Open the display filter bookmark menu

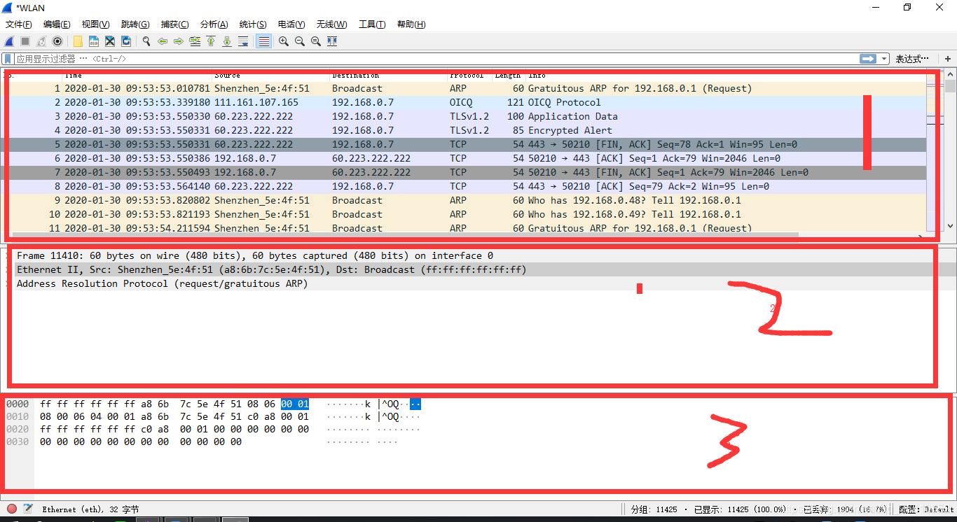(8, 59)
